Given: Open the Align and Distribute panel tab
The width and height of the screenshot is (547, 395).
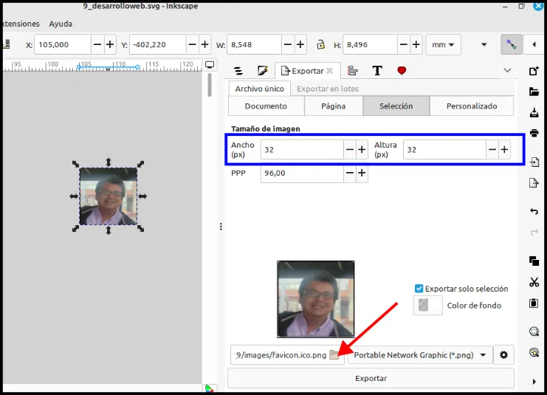Looking at the screenshot, I should pyautogui.click(x=353, y=71).
